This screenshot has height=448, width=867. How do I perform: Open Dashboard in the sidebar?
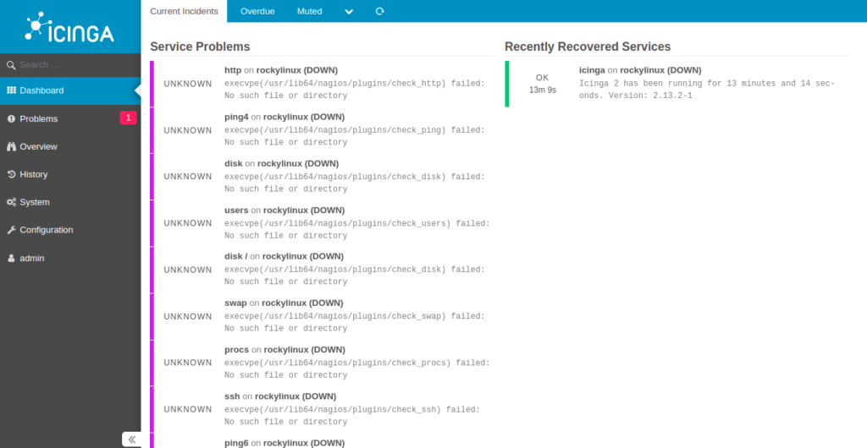click(x=70, y=90)
